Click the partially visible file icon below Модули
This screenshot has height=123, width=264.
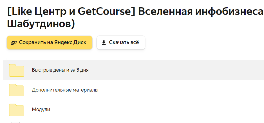pyautogui.click(x=15, y=122)
